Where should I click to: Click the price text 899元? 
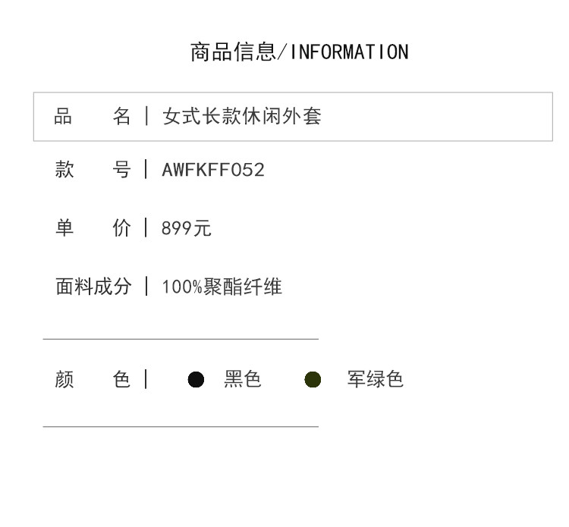pyautogui.click(x=187, y=228)
